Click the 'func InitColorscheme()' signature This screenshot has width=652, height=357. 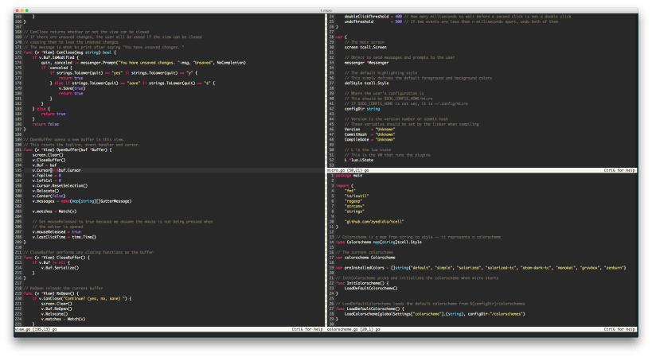pyautogui.click(x=361, y=283)
